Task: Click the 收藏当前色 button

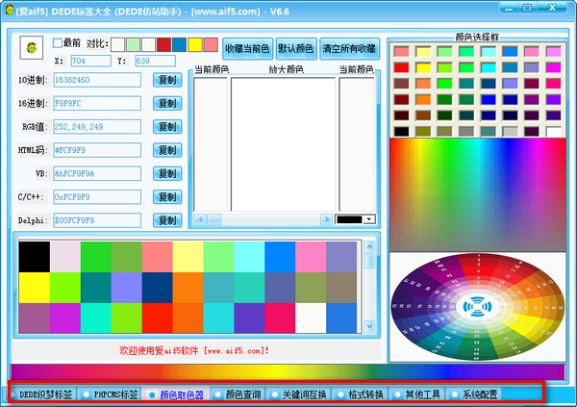Action: pos(247,48)
